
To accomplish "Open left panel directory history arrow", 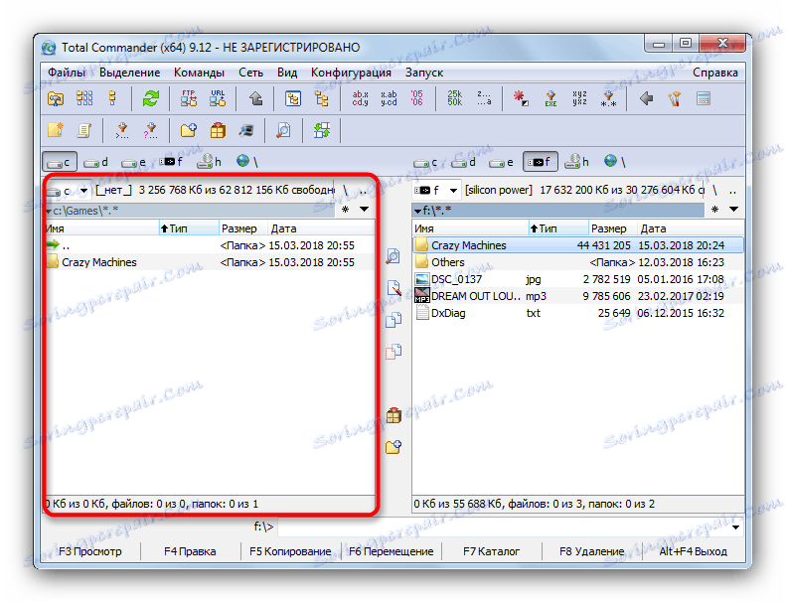I will point(365,209).
